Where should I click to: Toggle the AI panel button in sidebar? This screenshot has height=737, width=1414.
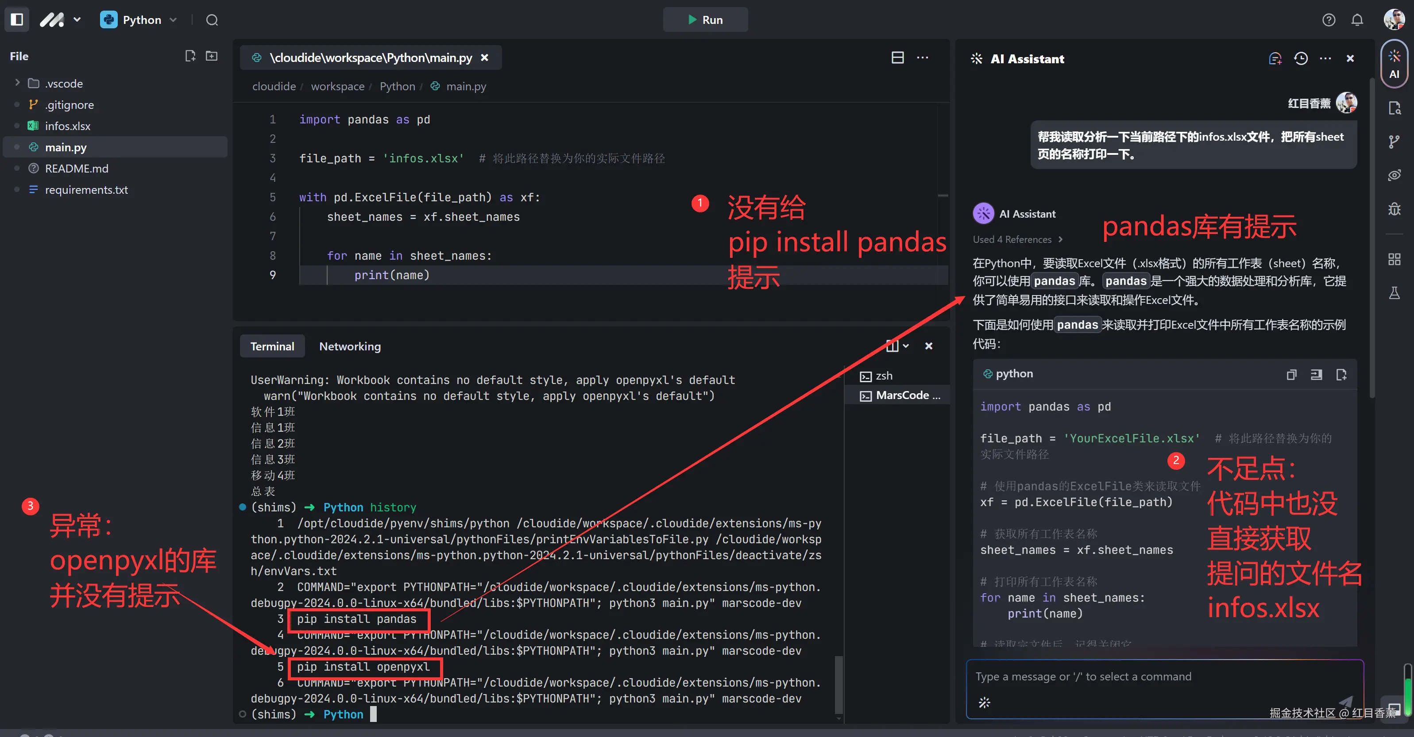(1394, 64)
